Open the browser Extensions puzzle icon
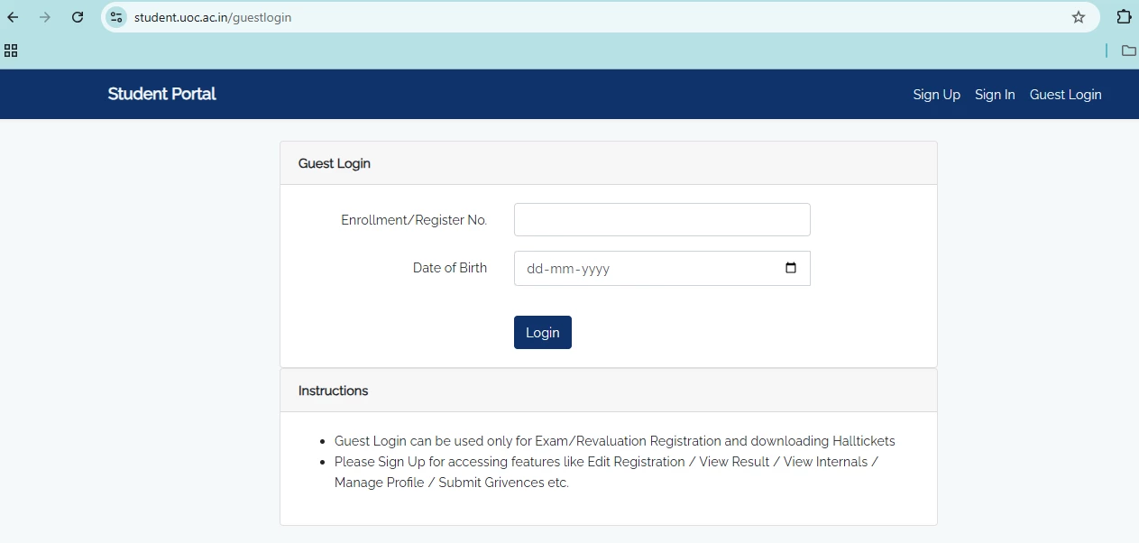 pyautogui.click(x=1124, y=17)
